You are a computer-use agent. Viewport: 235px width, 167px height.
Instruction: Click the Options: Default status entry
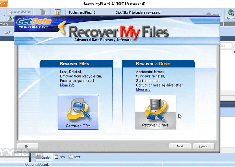[x=37, y=165]
